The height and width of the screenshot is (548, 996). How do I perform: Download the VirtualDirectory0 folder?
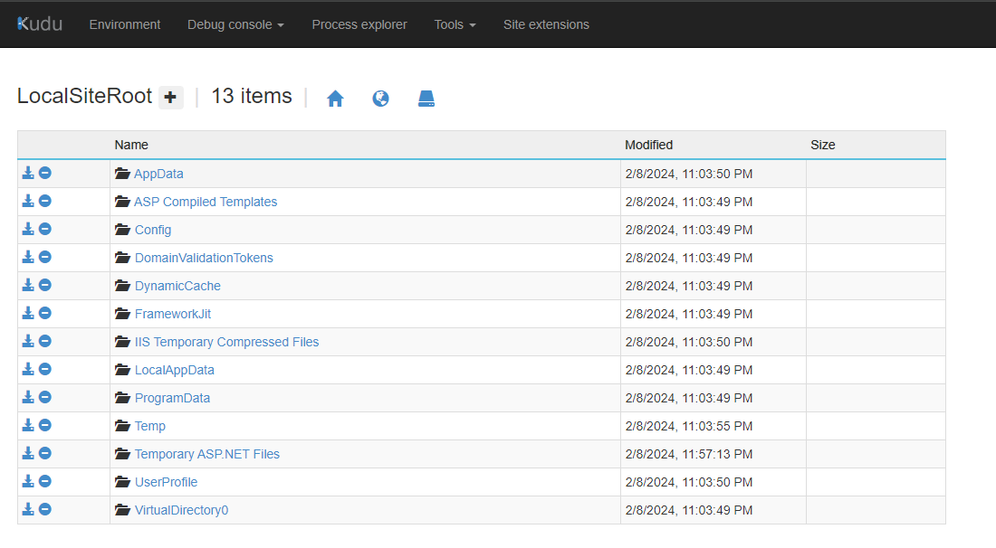pos(27,509)
